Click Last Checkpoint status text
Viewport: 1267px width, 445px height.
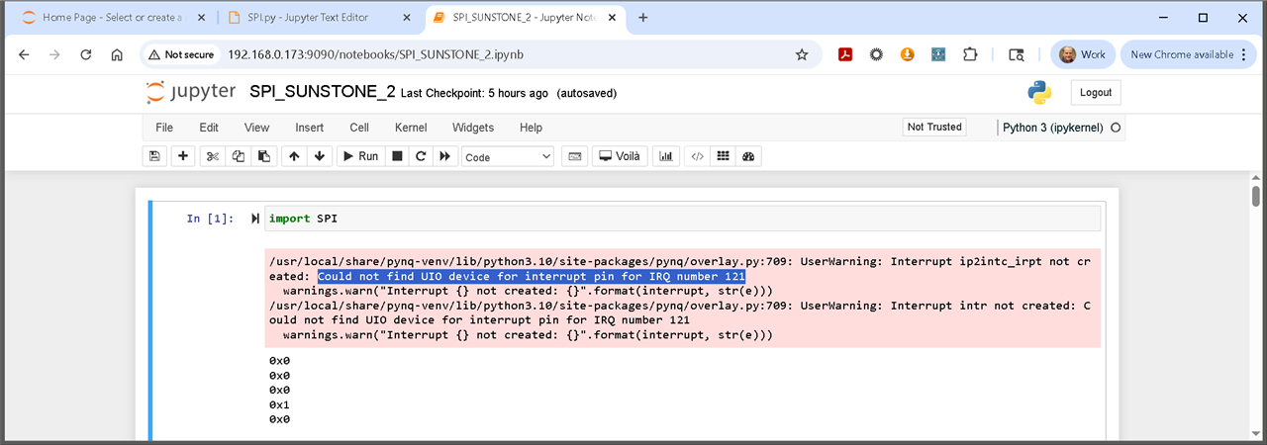point(474,93)
